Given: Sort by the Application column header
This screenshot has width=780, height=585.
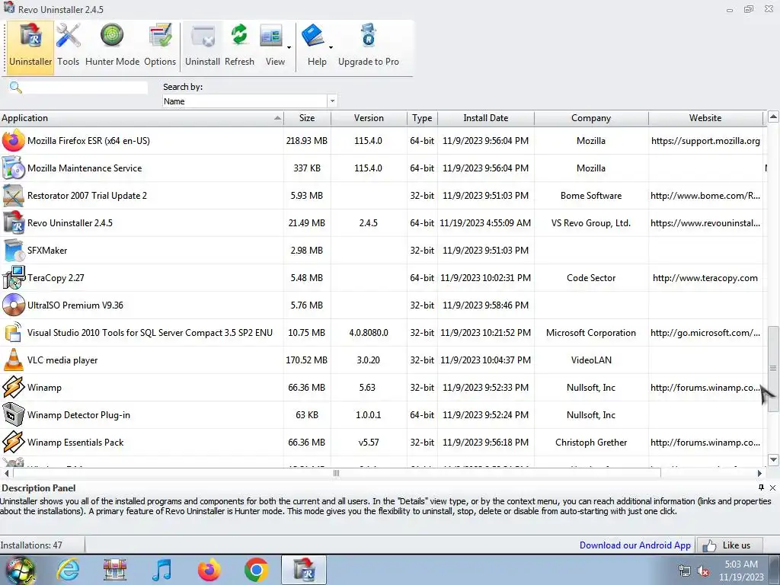Looking at the screenshot, I should 142,118.
